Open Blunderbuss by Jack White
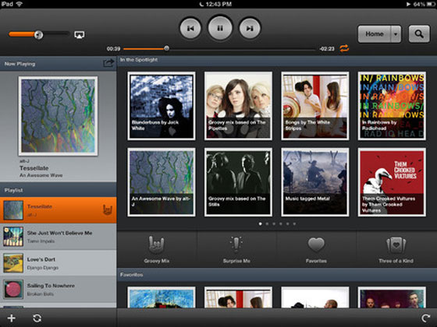The height and width of the screenshot is (327, 437). point(162,106)
